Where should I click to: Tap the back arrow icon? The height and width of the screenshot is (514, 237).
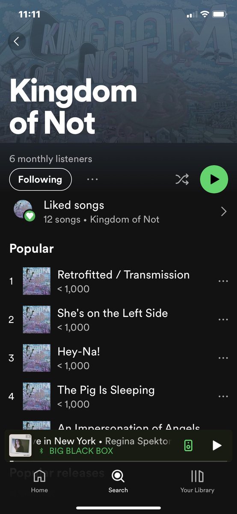[17, 42]
